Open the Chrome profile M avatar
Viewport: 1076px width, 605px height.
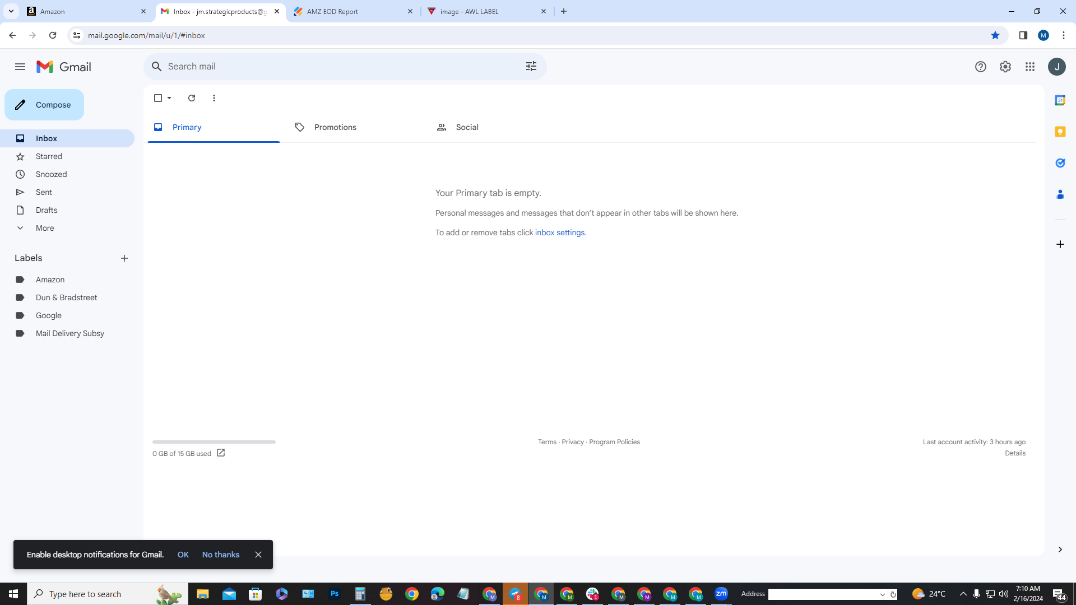pos(1043,35)
